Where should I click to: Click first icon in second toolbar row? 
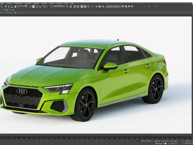tap(3, 10)
